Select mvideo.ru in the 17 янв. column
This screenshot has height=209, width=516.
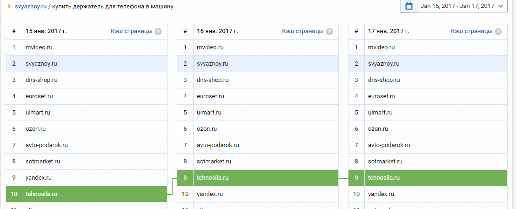381,47
